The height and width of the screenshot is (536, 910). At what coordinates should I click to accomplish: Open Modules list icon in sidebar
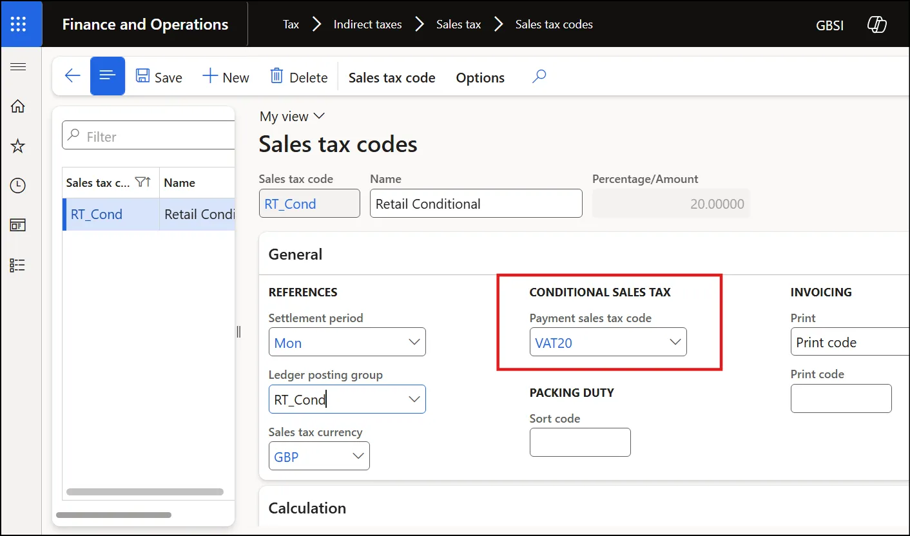click(18, 265)
